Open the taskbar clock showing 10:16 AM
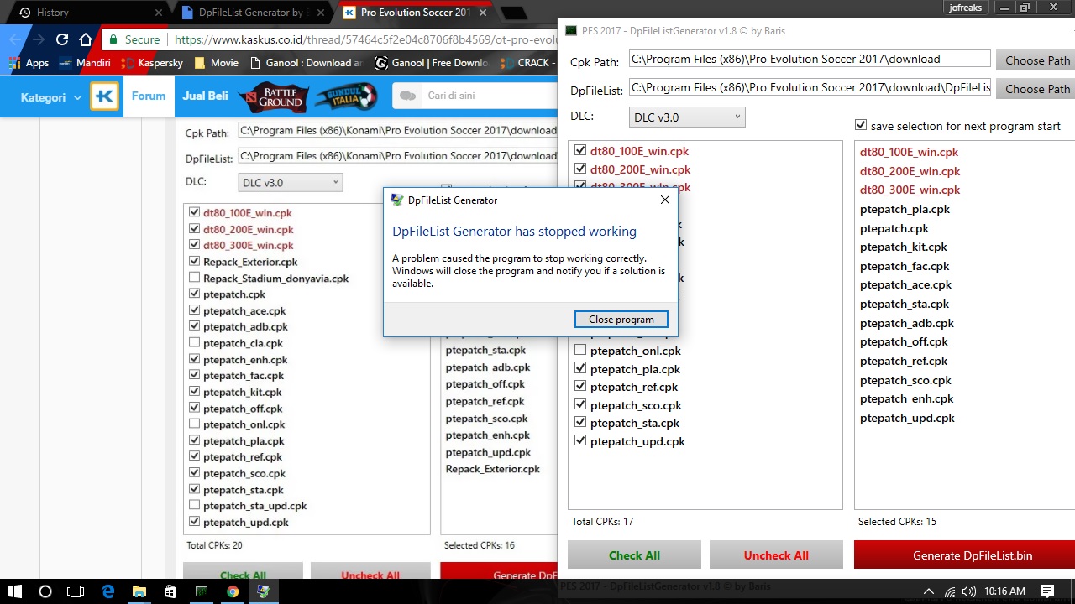The width and height of the screenshot is (1075, 604). (1004, 591)
